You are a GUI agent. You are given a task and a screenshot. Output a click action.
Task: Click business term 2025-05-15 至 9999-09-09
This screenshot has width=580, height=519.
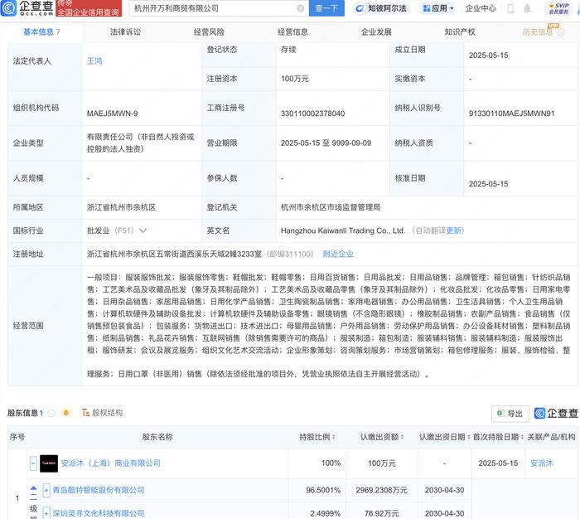coord(326,143)
